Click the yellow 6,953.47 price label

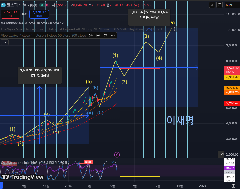pos(232,77)
